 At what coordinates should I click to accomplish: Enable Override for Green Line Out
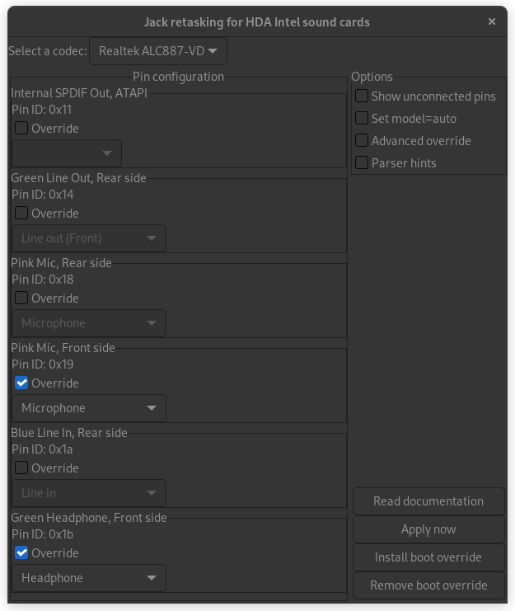point(22,214)
